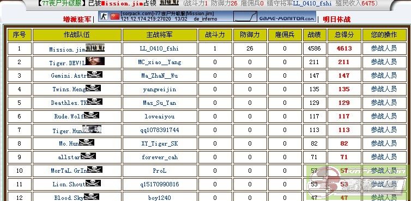Click the 您的操作 column header
The height and width of the screenshot is (201, 411).
pyautogui.click(x=384, y=35)
